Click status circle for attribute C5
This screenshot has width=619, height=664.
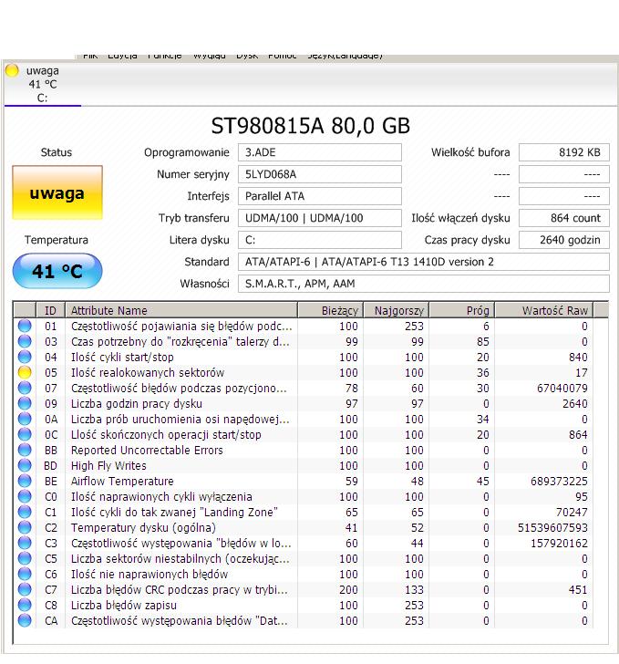pos(25,558)
